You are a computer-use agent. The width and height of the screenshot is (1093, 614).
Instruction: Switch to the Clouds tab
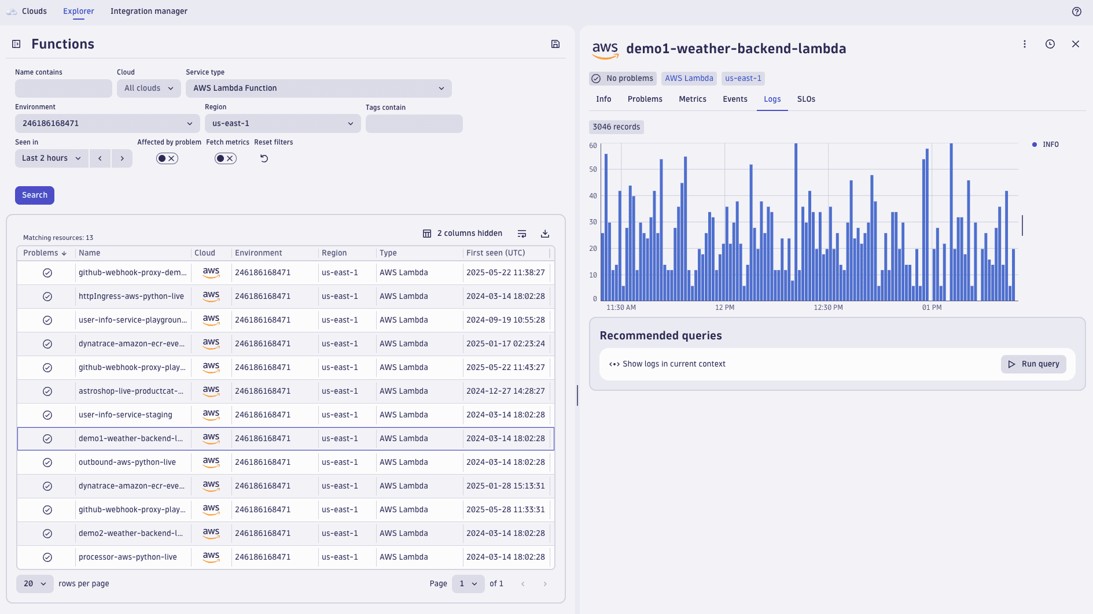click(x=34, y=12)
